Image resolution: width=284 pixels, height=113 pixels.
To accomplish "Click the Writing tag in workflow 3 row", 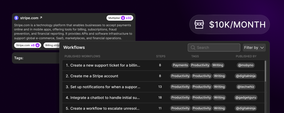I will tap(219, 87).
